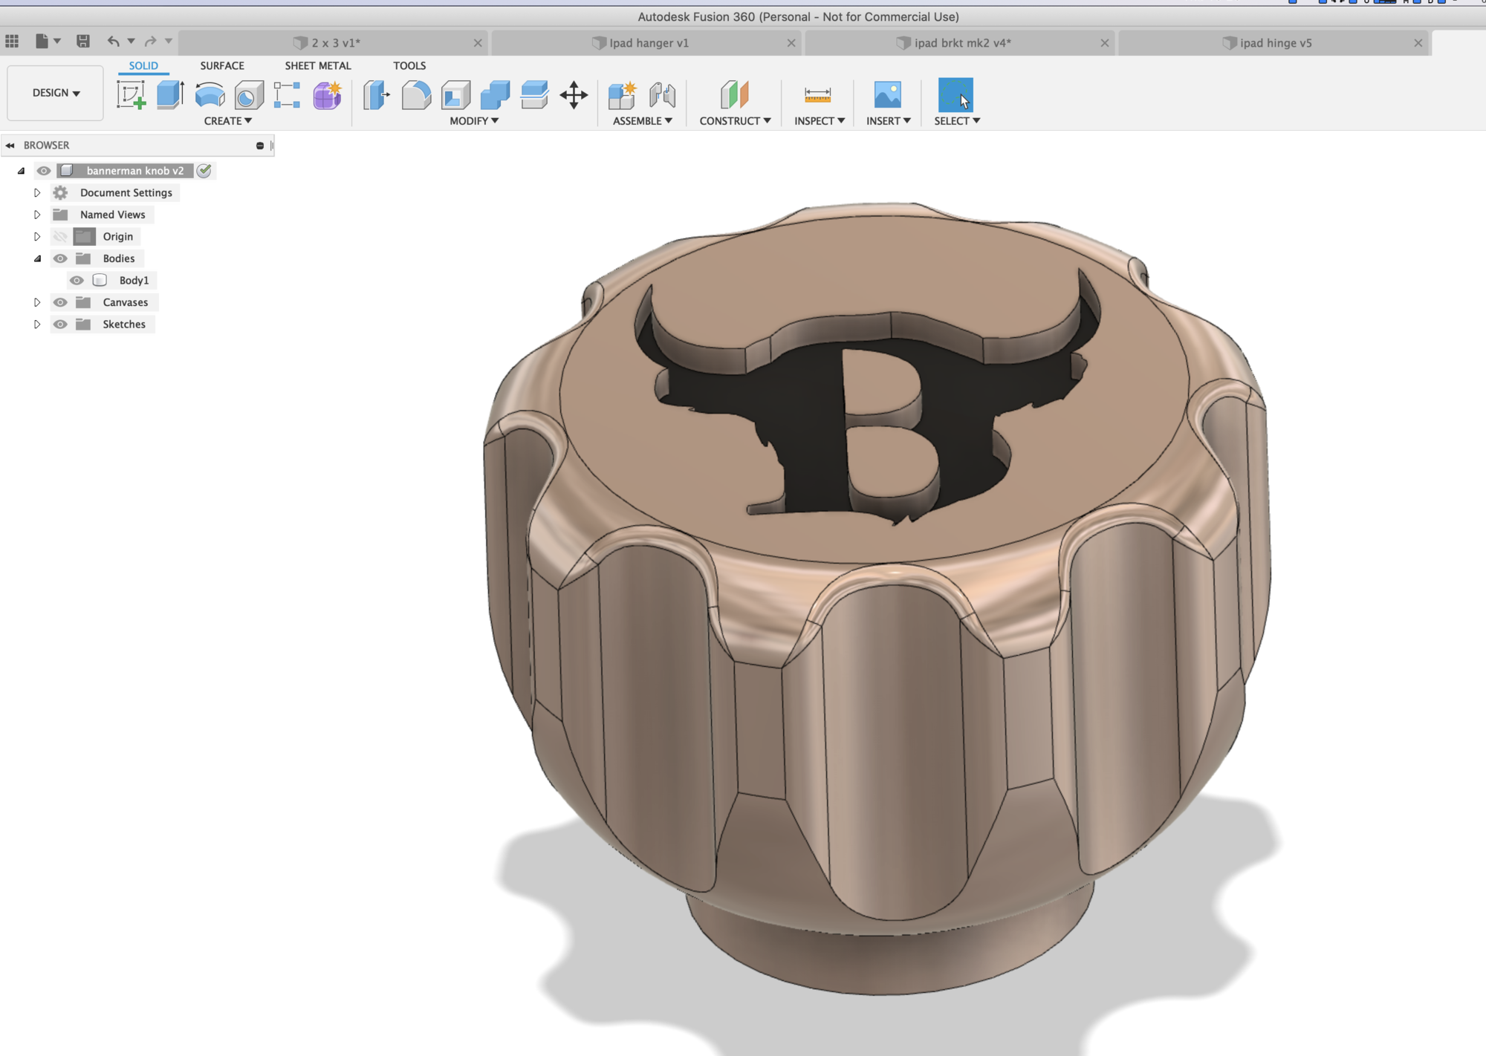Start Create Sketch tool
This screenshot has height=1056, width=1486.
[x=132, y=95]
